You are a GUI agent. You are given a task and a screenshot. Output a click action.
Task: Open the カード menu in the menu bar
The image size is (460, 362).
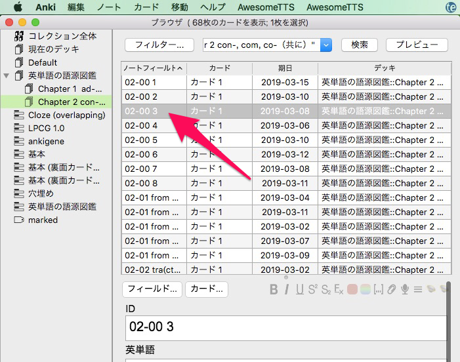coord(146,7)
